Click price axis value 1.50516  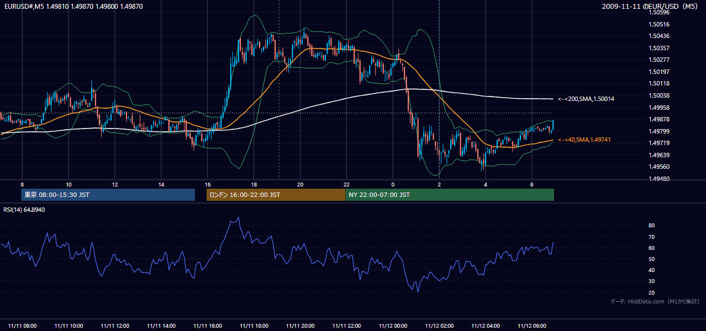(x=659, y=24)
